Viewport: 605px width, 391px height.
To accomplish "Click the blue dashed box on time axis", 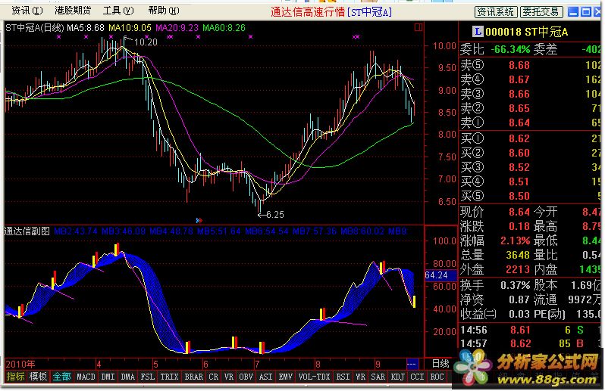I will coord(412,364).
